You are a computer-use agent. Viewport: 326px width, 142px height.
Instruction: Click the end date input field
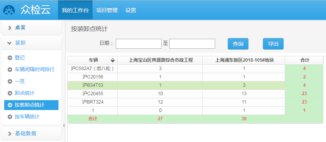192,44
